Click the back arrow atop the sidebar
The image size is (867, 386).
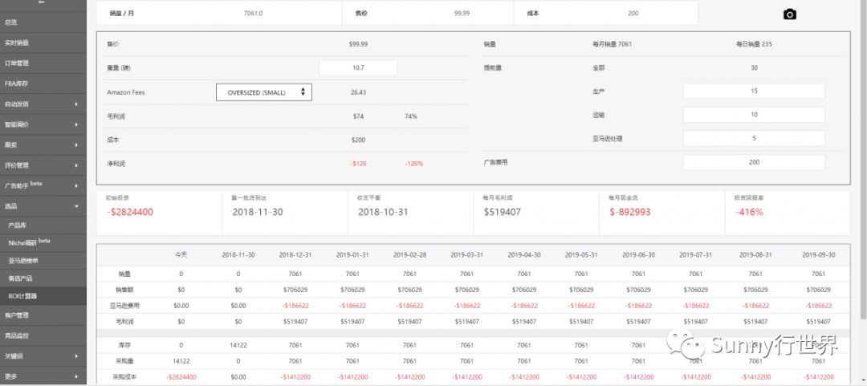(x=42, y=3)
